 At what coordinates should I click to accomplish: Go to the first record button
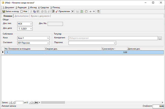(10, 102)
